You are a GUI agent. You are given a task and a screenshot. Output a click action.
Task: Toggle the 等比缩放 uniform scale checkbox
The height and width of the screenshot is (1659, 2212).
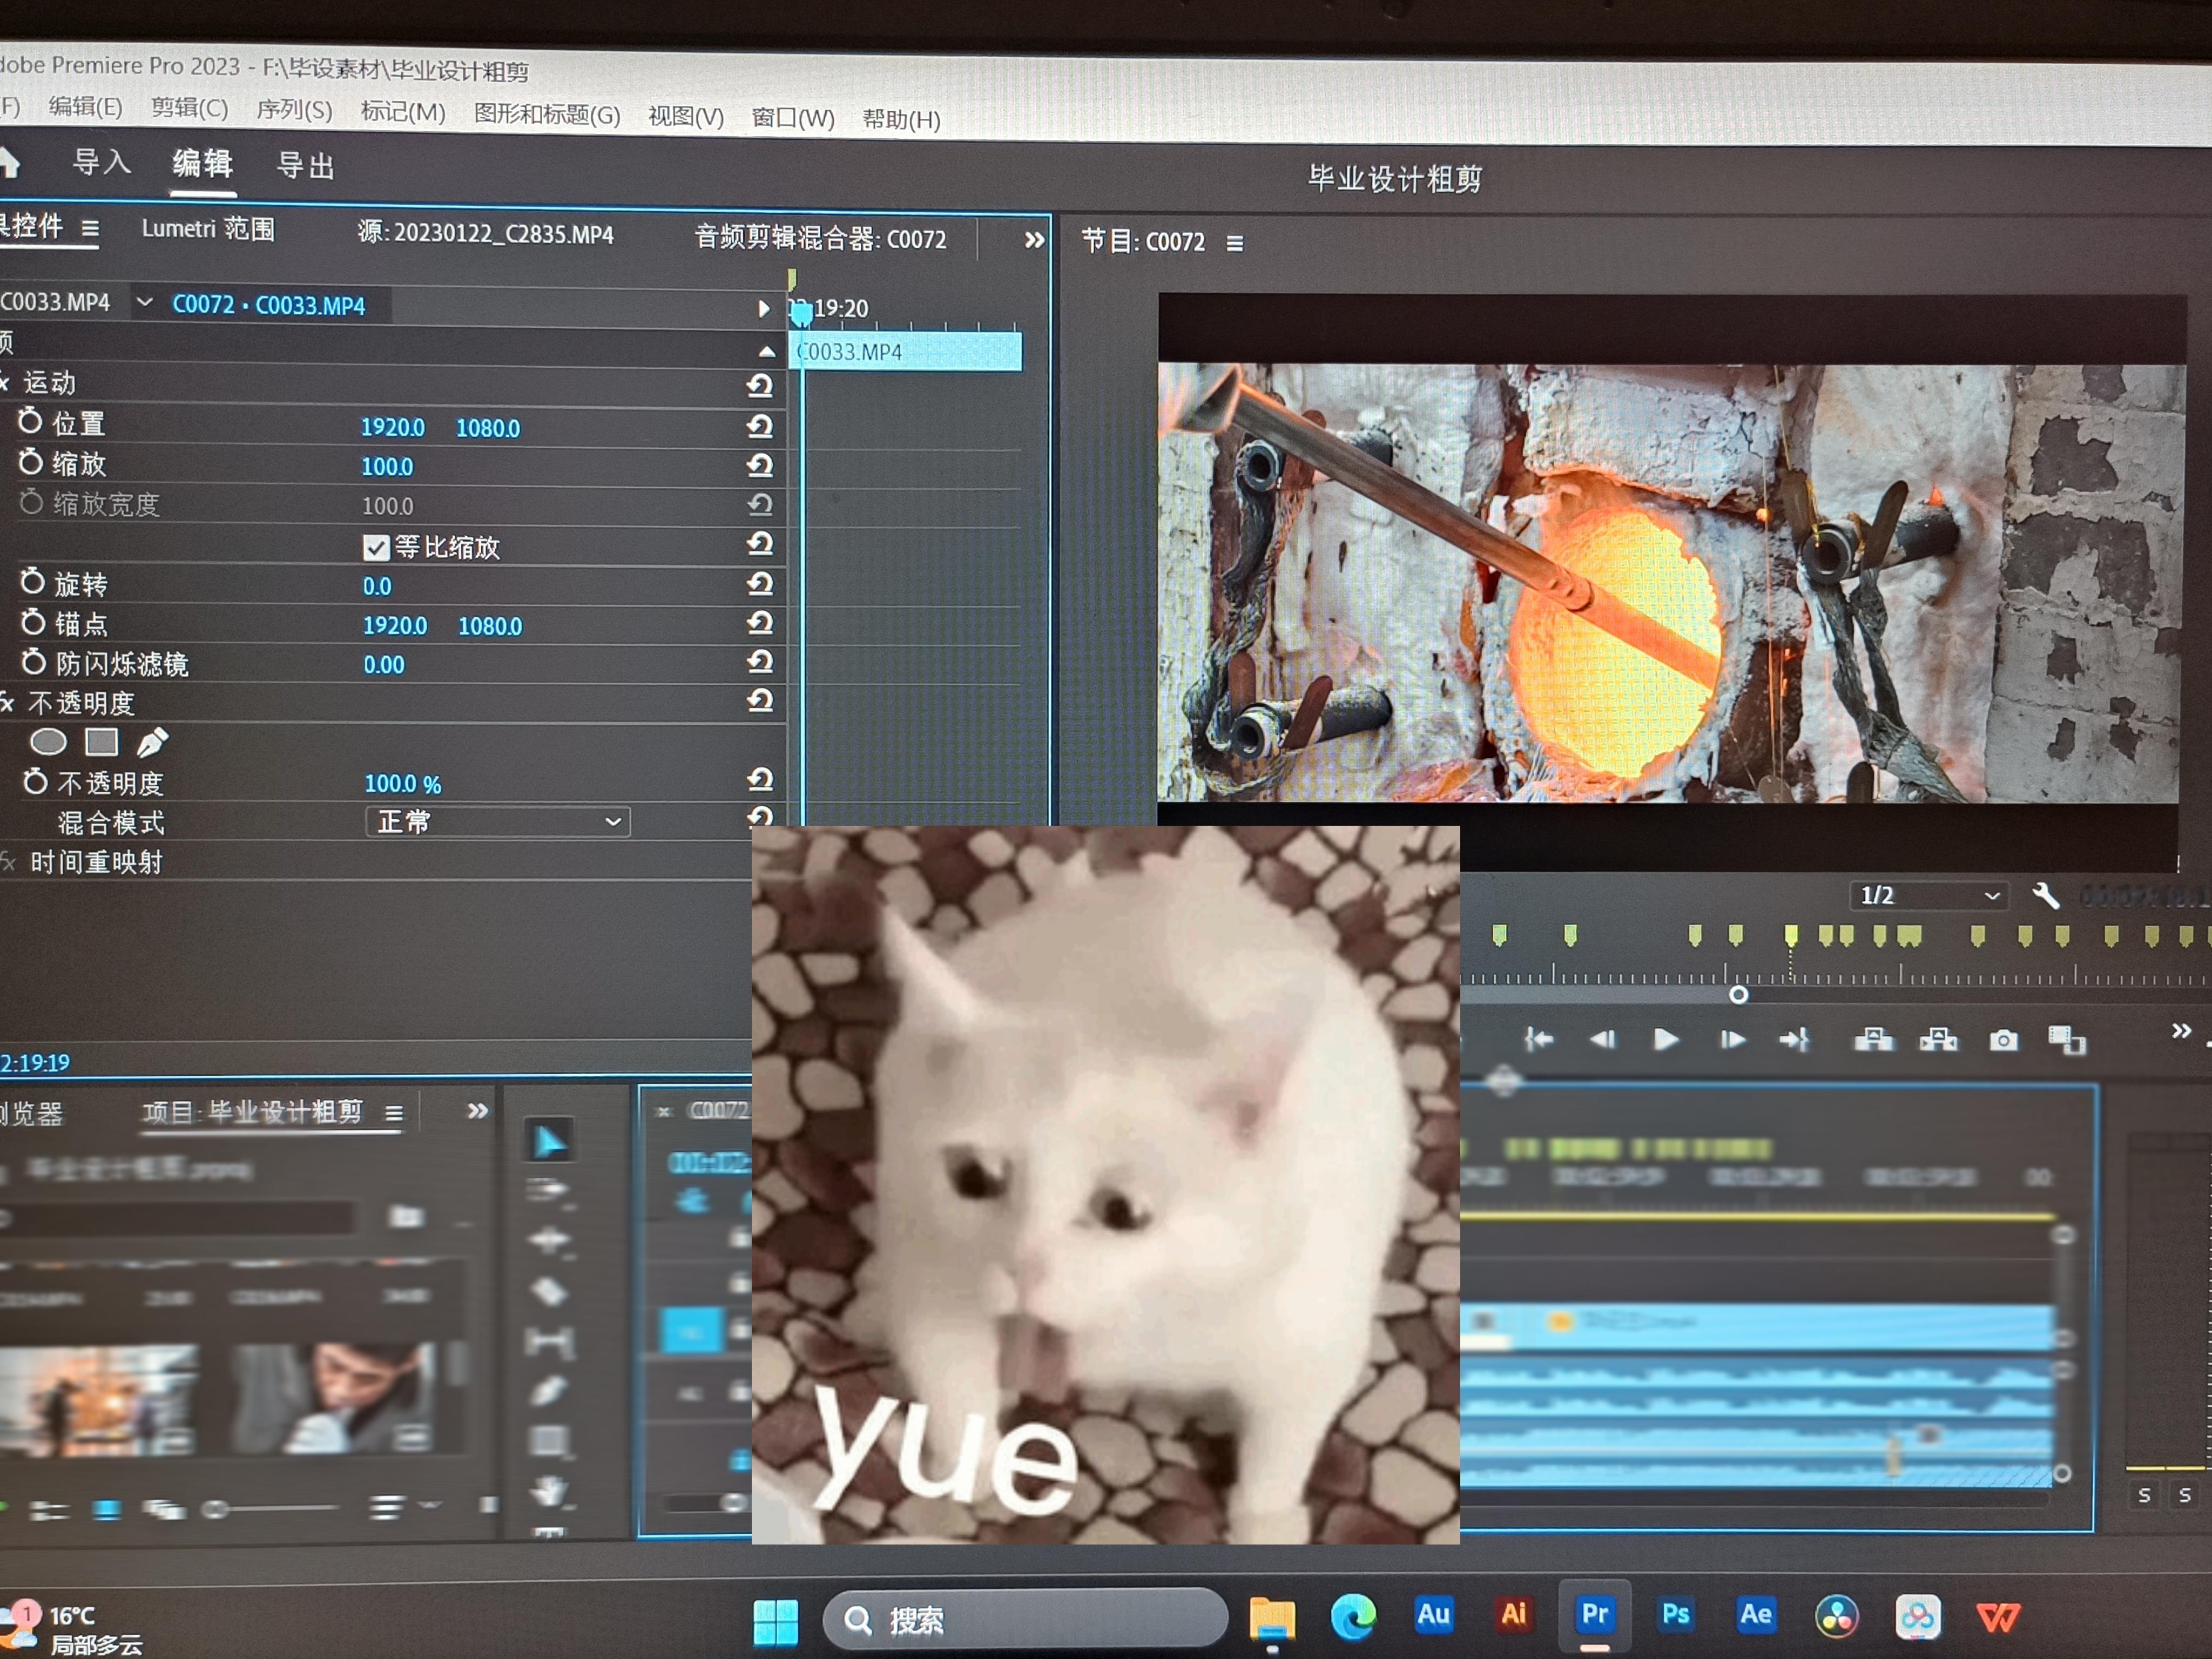[x=376, y=547]
